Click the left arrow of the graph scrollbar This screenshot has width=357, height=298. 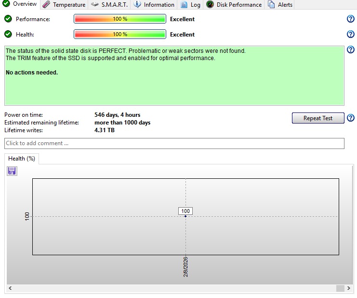(x=10, y=288)
